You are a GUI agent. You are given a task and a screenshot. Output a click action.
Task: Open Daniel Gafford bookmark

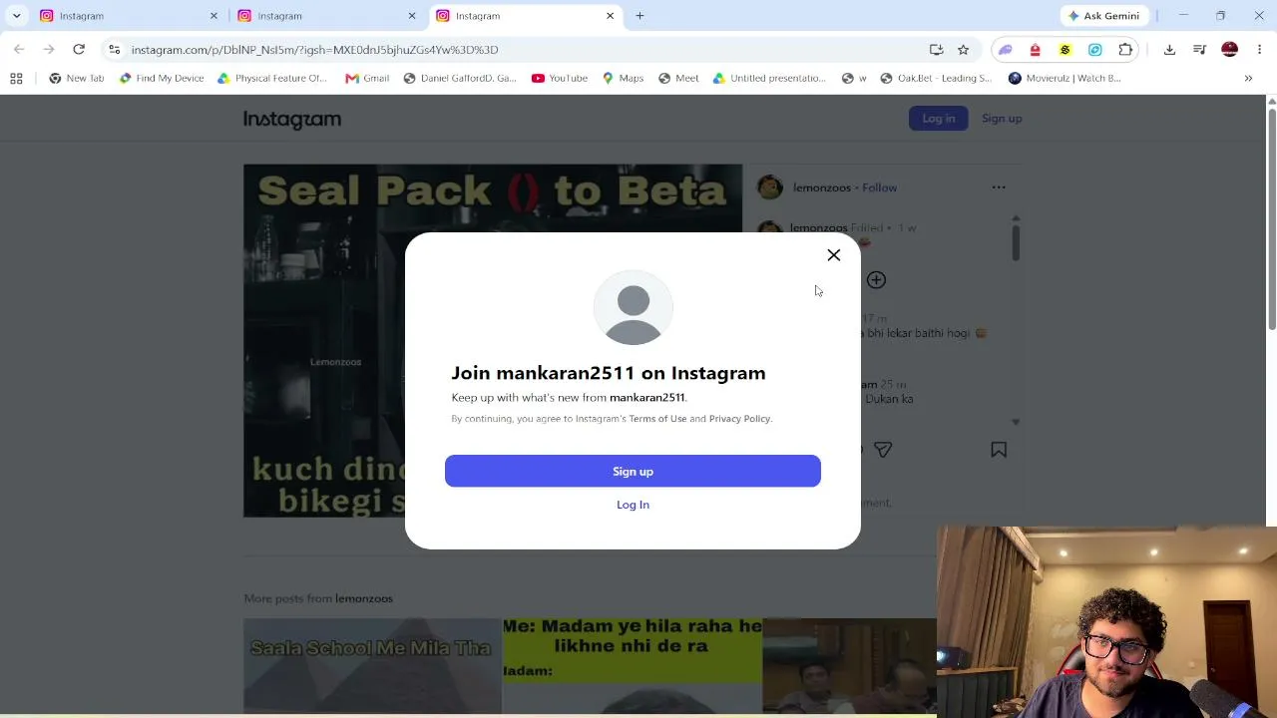(460, 78)
